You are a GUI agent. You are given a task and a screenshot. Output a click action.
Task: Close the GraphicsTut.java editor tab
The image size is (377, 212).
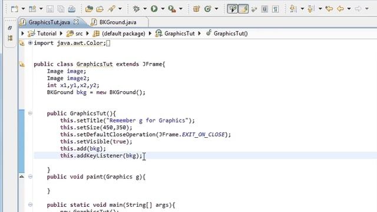click(76, 22)
